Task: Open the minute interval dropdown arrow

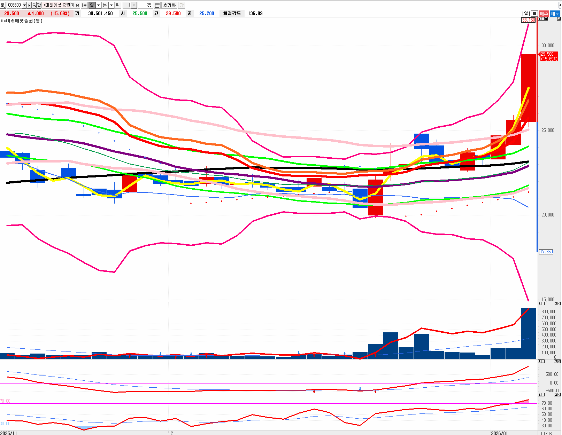Action: (x=111, y=5)
